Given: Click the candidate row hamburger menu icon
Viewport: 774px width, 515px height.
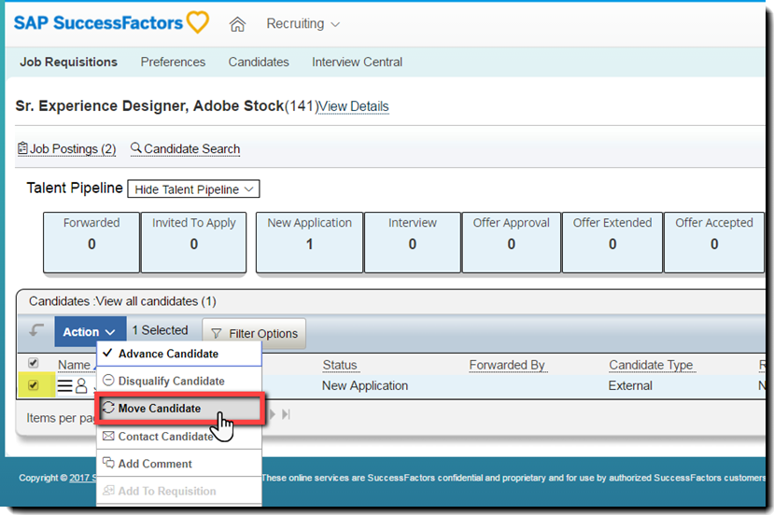Looking at the screenshot, I should coord(65,385).
